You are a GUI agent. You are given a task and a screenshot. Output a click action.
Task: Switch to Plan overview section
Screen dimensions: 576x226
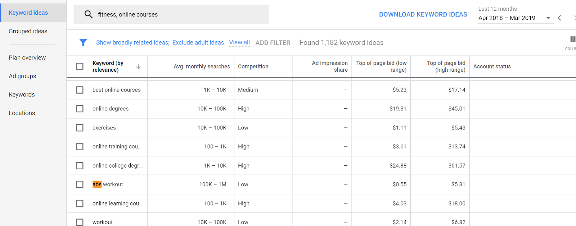(27, 58)
